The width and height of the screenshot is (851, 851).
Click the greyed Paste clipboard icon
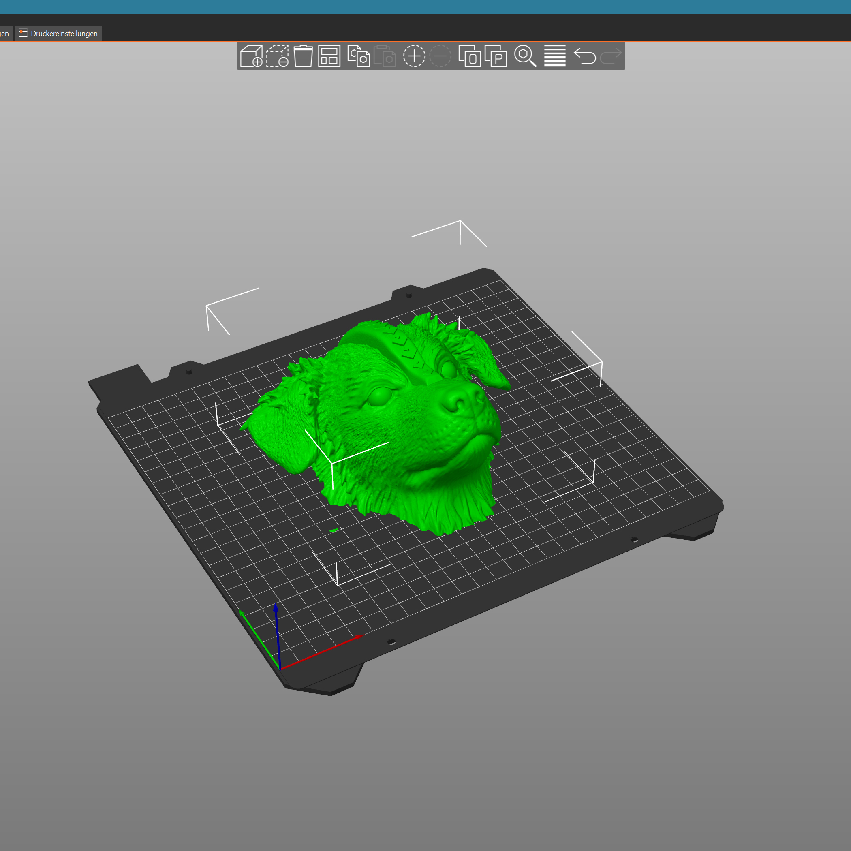tap(385, 56)
